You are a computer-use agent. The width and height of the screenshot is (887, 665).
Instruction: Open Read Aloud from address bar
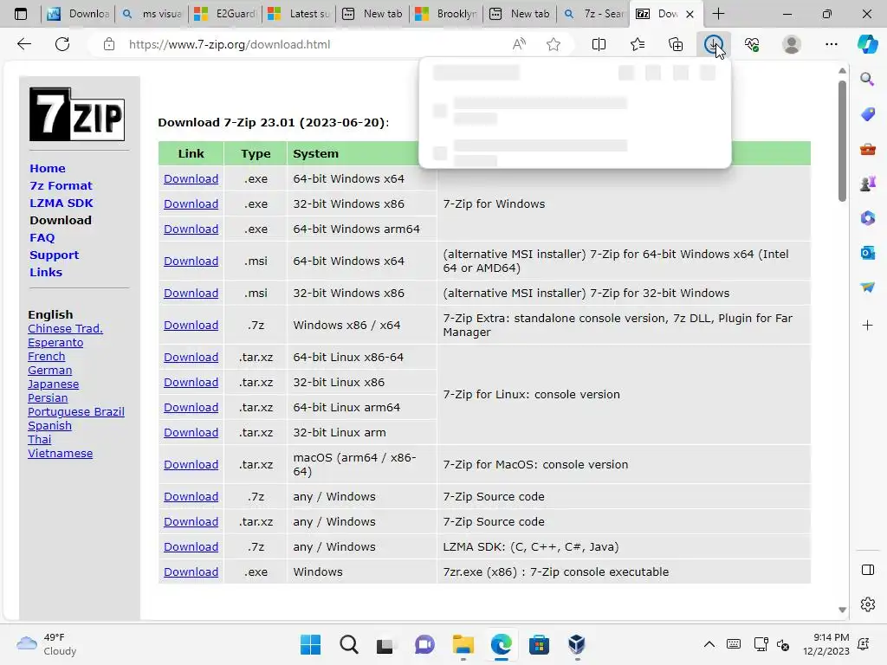tap(519, 44)
